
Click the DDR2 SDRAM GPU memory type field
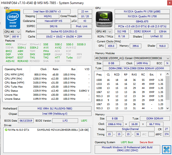point(142,32)
